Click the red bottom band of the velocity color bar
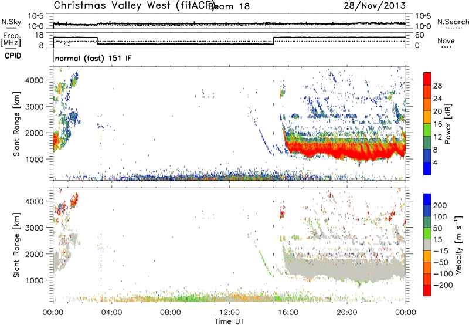The image size is (469, 325). click(x=427, y=290)
